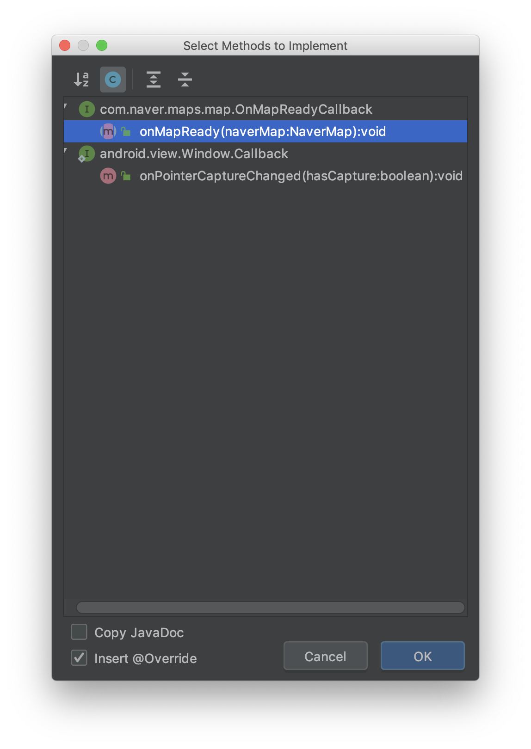Image resolution: width=531 pixels, height=749 pixels.
Task: Click the OnMapReadyCallback interface icon
Action: [x=87, y=109]
